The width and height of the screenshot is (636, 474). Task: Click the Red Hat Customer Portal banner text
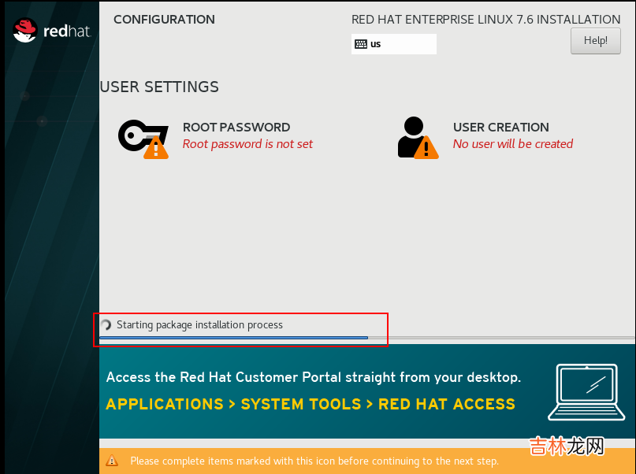pyautogui.click(x=313, y=377)
